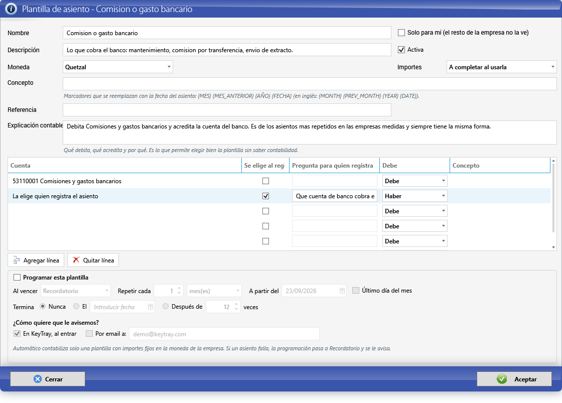Click the Concepto column header in table
562x403 pixels.
pos(500,165)
